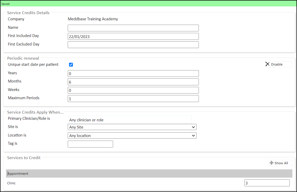297x192 pixels.
Task: Click the First Excluded Day field
Action: tap(133, 45)
